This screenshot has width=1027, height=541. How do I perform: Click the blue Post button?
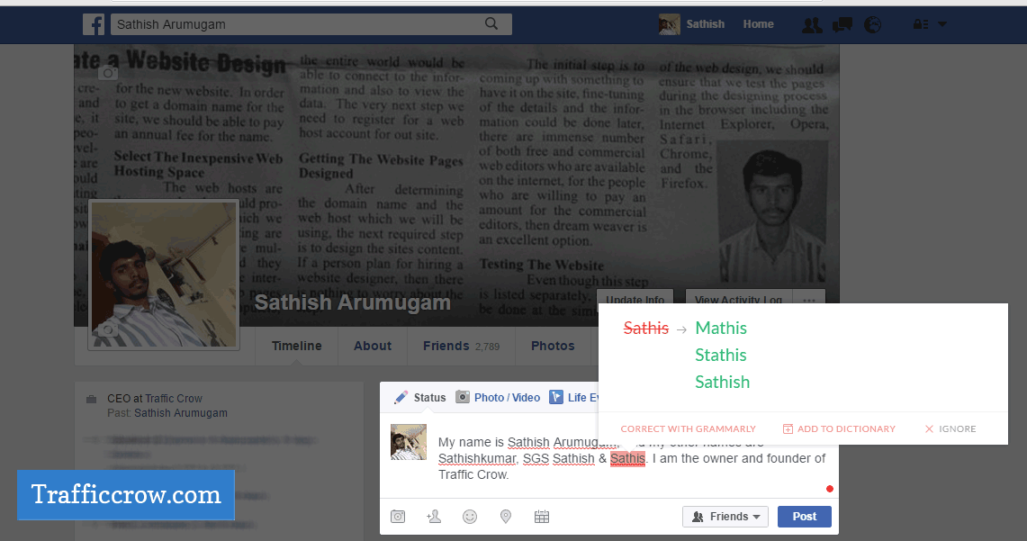(805, 517)
